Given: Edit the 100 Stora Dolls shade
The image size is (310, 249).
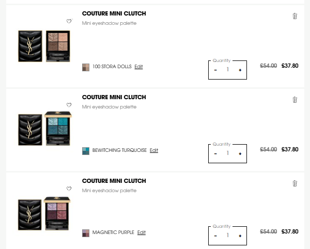Looking at the screenshot, I should [138, 67].
